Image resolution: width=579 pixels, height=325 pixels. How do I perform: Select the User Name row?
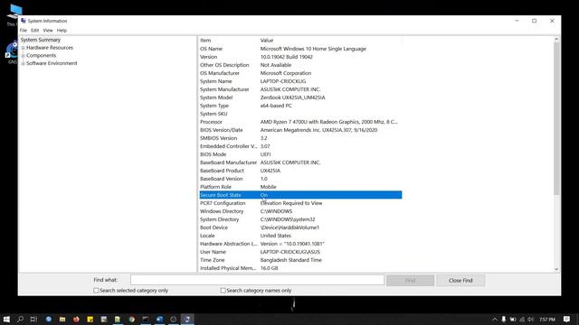[300, 252]
